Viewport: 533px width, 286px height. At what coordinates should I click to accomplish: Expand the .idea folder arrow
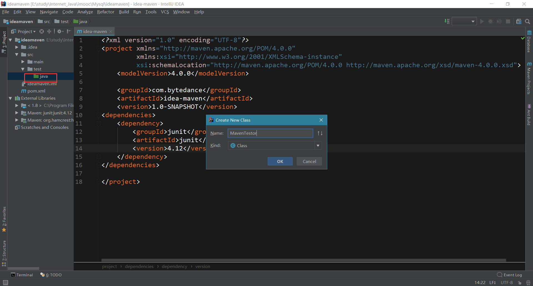(x=17, y=47)
